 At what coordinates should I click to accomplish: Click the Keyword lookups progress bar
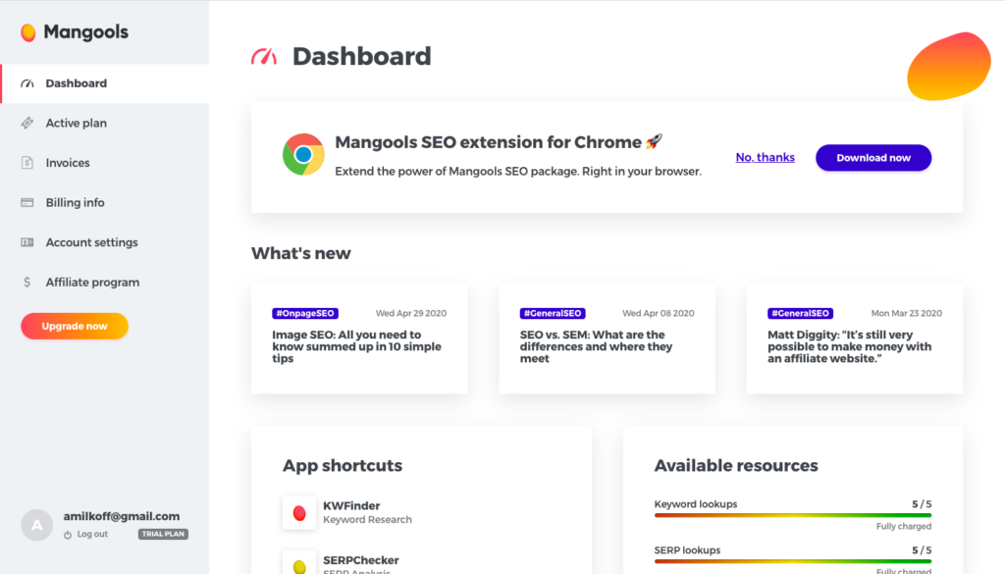[x=793, y=515]
